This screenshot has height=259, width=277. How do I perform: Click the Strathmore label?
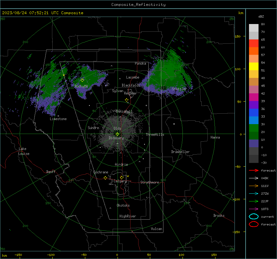coord(150,182)
